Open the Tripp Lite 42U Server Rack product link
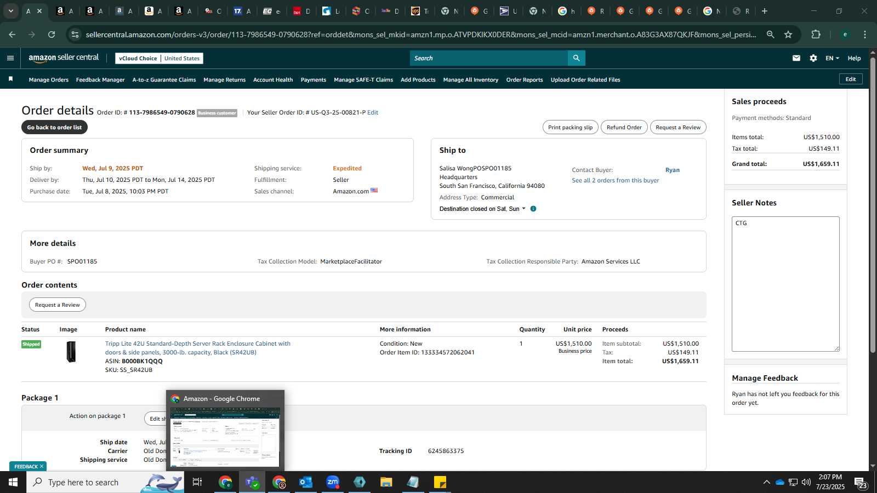 click(x=198, y=348)
